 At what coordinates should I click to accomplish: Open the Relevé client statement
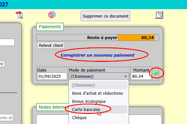point(51,45)
